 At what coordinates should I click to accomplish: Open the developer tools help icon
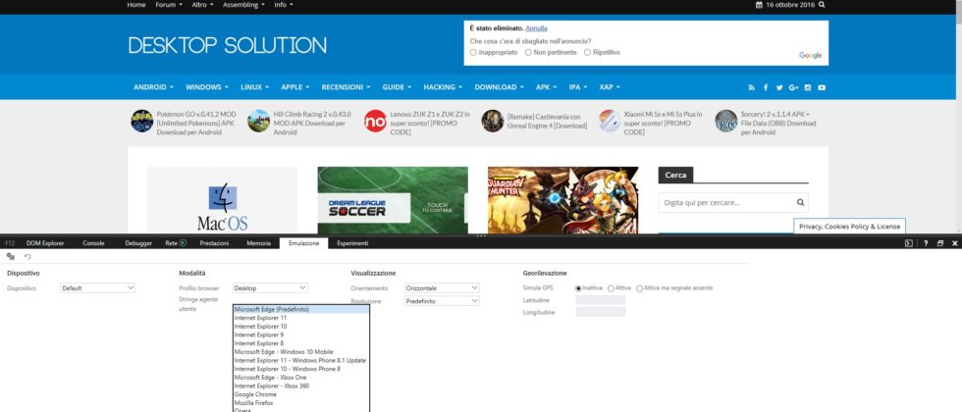[x=925, y=242]
